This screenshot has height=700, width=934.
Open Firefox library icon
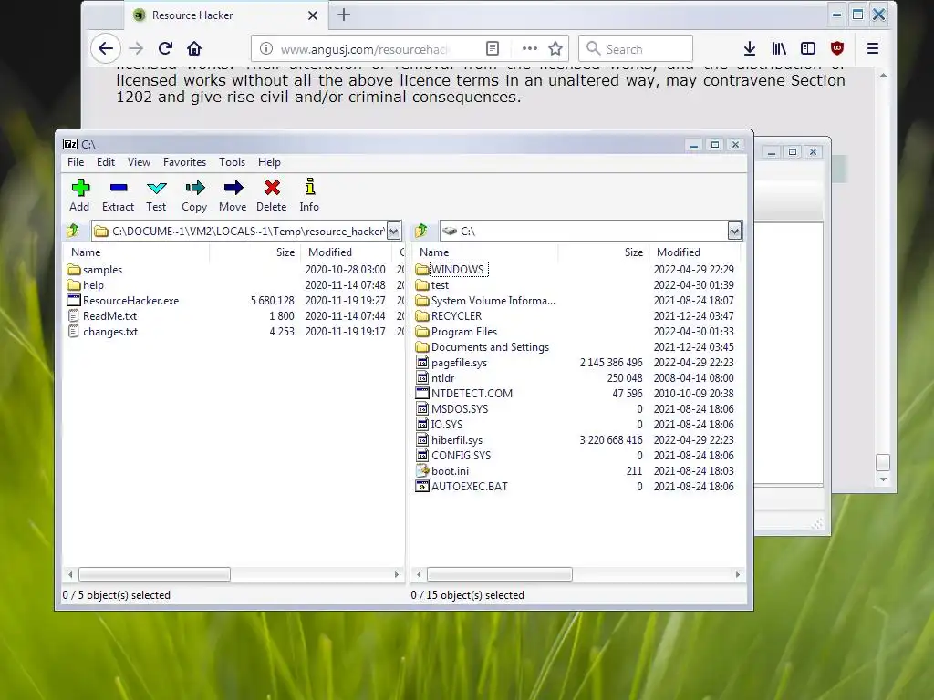(x=779, y=48)
